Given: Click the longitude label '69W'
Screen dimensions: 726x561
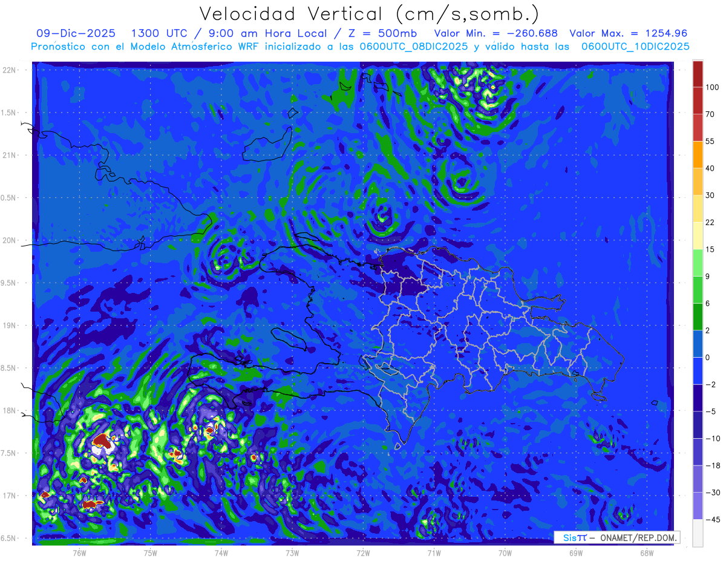Looking at the screenshot, I should (x=575, y=553).
